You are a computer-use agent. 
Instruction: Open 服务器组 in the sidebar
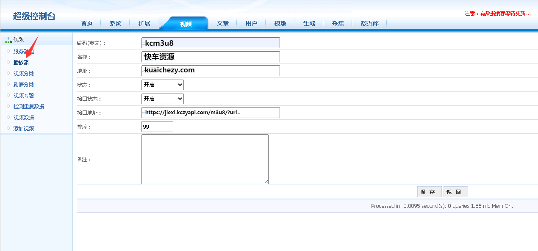23,51
